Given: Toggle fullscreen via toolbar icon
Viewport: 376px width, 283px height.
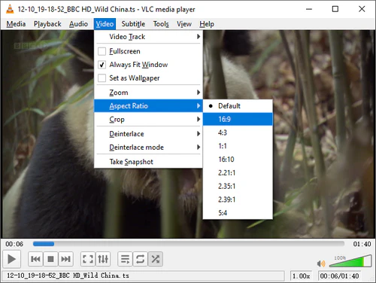Looking at the screenshot, I should [x=88, y=259].
